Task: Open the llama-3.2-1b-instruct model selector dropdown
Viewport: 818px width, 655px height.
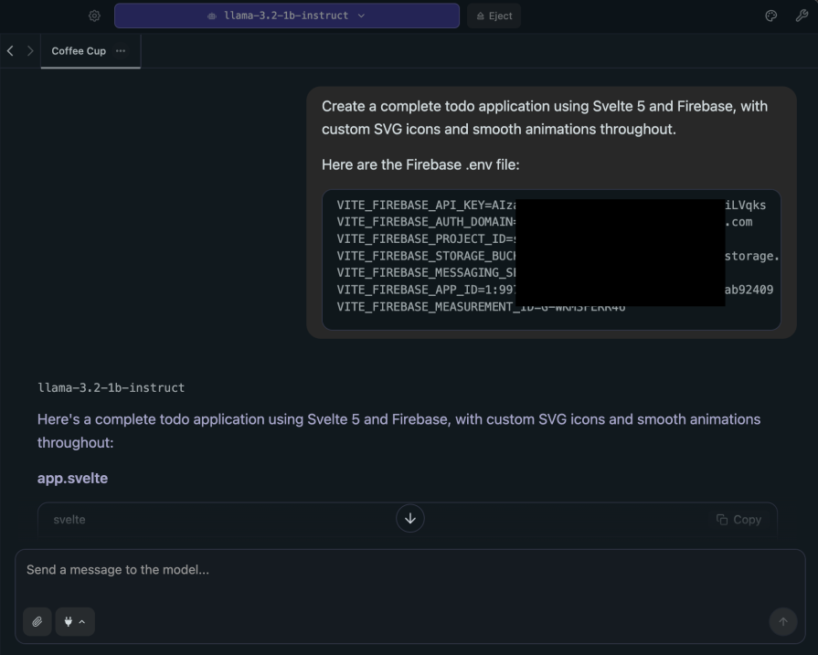Action: click(x=286, y=16)
